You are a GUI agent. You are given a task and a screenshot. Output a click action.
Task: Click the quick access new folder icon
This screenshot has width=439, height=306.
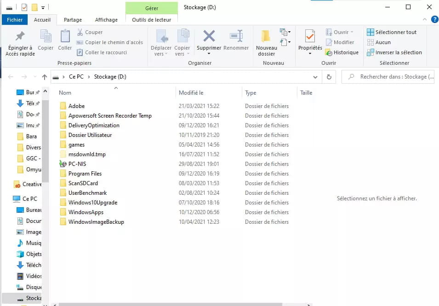click(34, 7)
